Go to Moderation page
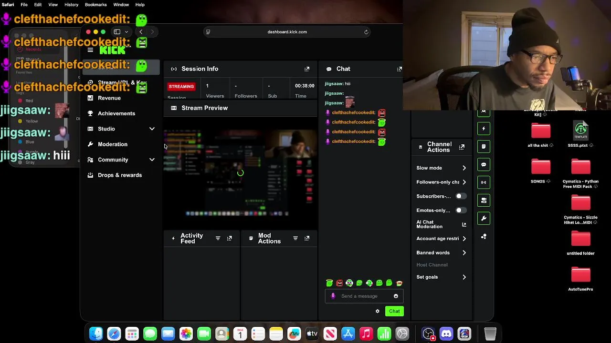Image resolution: width=611 pixels, height=343 pixels. click(x=113, y=144)
